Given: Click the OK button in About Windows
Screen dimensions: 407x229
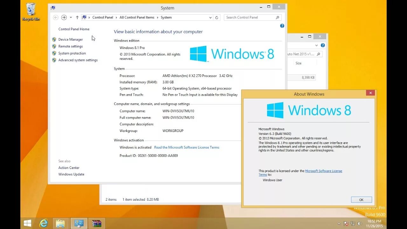Looking at the screenshot, I should click(x=362, y=200).
